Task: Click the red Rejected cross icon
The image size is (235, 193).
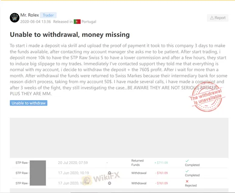Action: point(187,181)
